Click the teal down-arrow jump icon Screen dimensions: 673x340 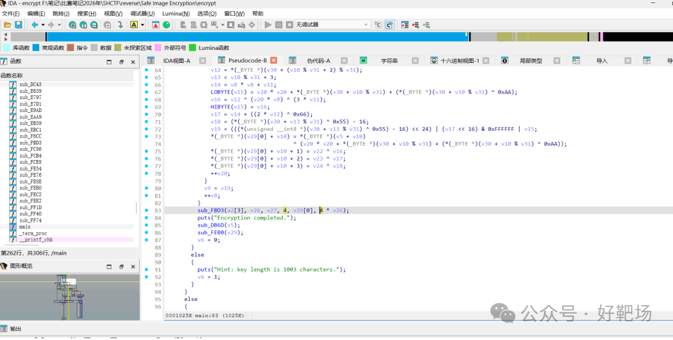click(x=120, y=25)
